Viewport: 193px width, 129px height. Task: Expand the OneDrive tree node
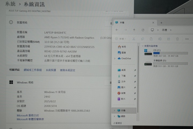(115, 58)
